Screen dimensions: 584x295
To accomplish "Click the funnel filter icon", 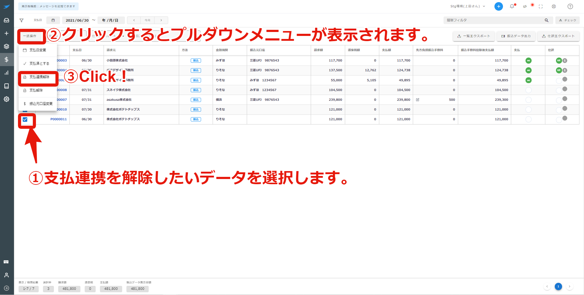I will click(x=21, y=20).
